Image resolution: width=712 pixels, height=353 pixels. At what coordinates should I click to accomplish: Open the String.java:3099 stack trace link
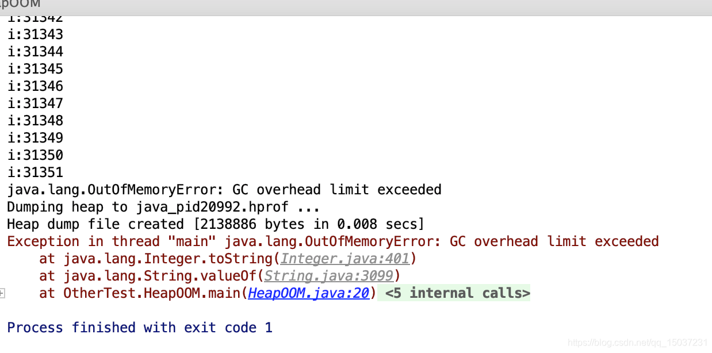click(329, 276)
